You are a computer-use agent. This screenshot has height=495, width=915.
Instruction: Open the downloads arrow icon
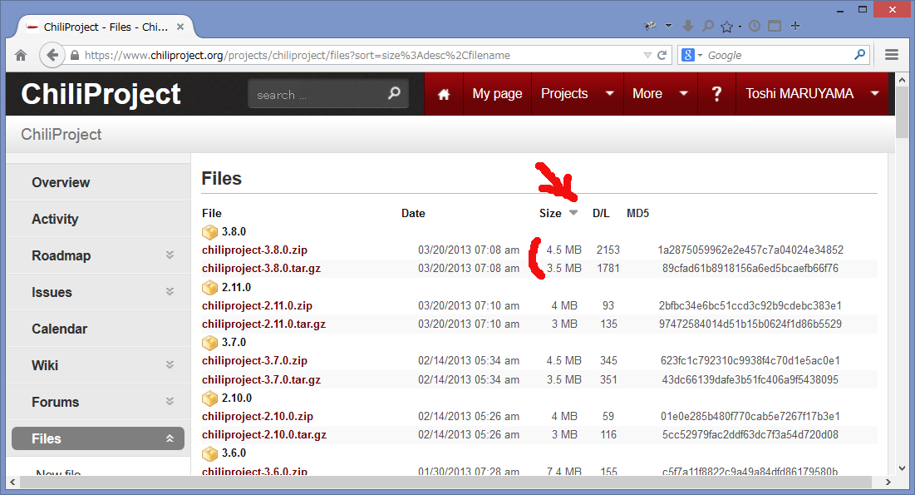(688, 26)
